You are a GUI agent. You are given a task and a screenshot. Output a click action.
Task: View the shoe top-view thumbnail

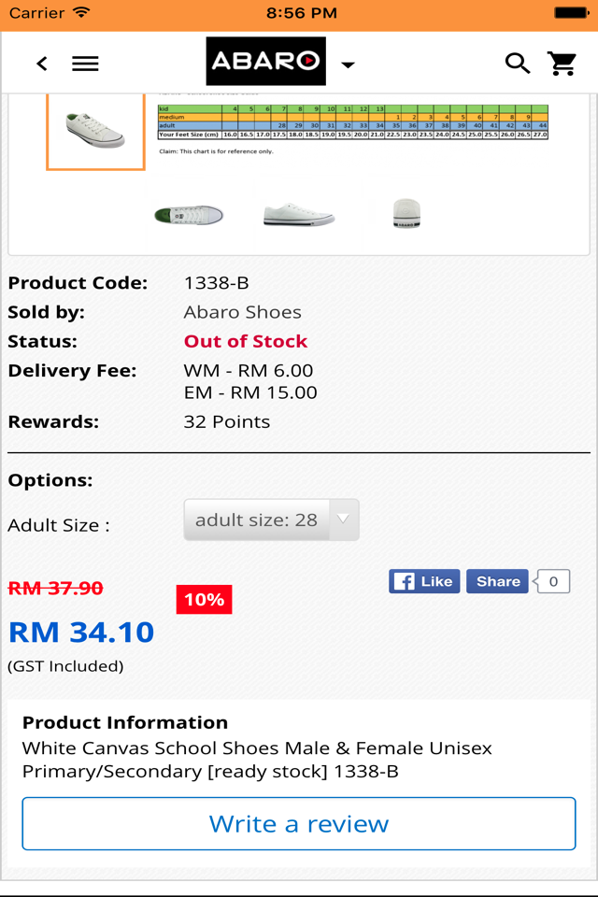(189, 215)
